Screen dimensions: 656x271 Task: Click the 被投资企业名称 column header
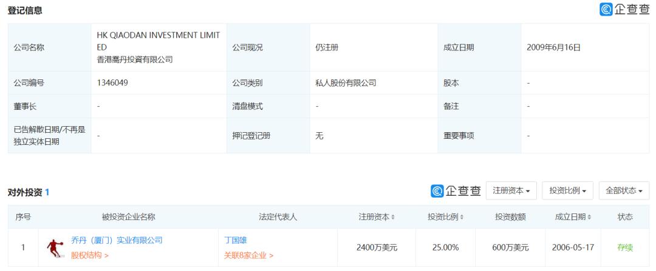coord(128,217)
